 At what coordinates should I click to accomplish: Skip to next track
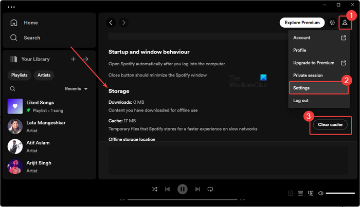[197, 189]
